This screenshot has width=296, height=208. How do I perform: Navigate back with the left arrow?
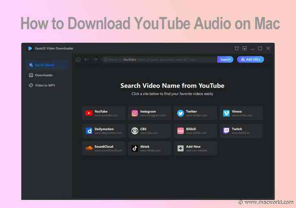[87, 60]
